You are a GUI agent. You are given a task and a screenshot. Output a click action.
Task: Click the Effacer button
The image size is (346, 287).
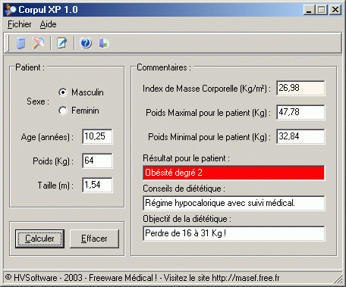pos(94,239)
